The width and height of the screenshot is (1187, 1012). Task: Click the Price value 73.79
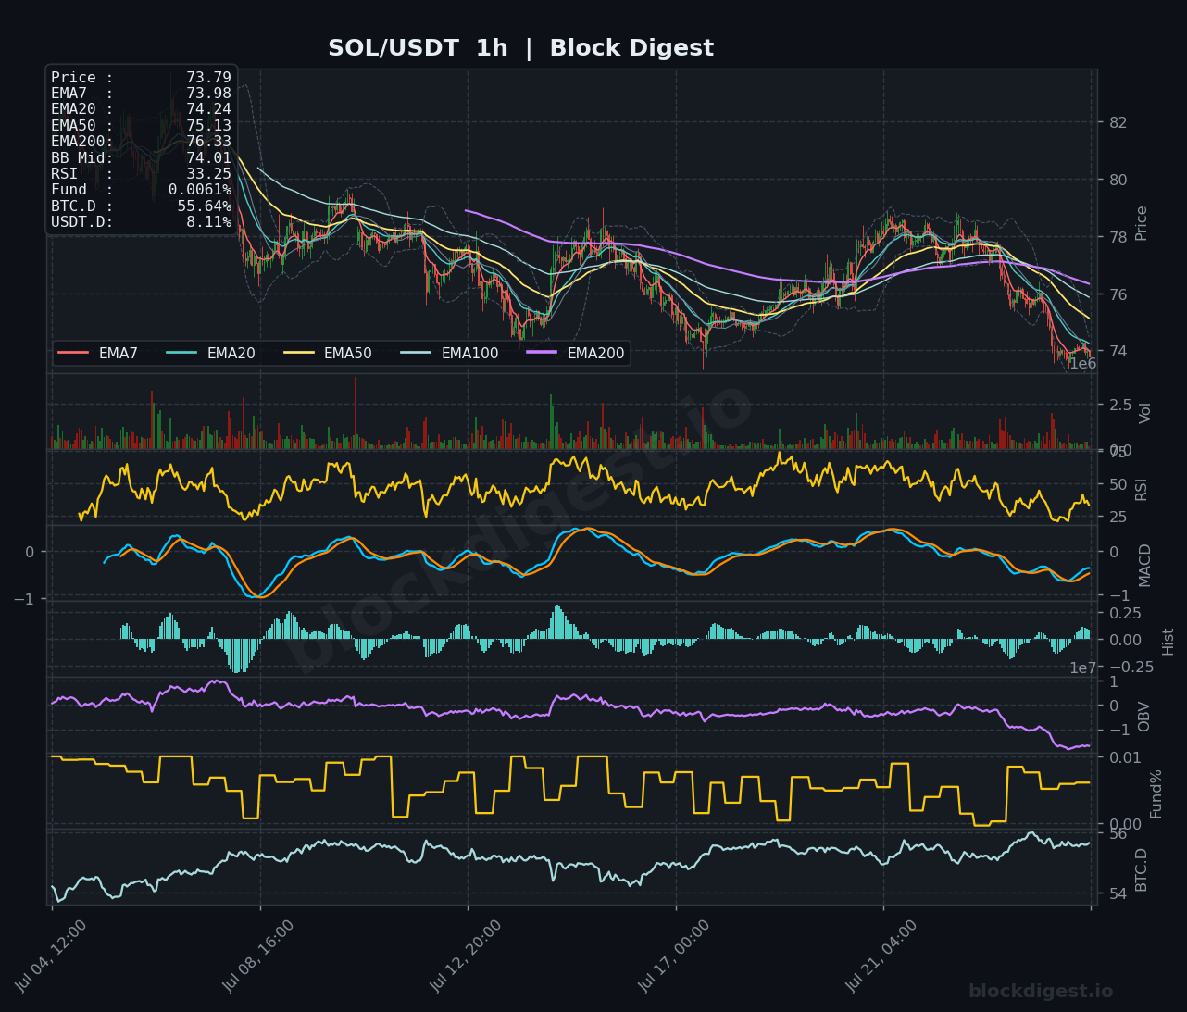point(208,78)
